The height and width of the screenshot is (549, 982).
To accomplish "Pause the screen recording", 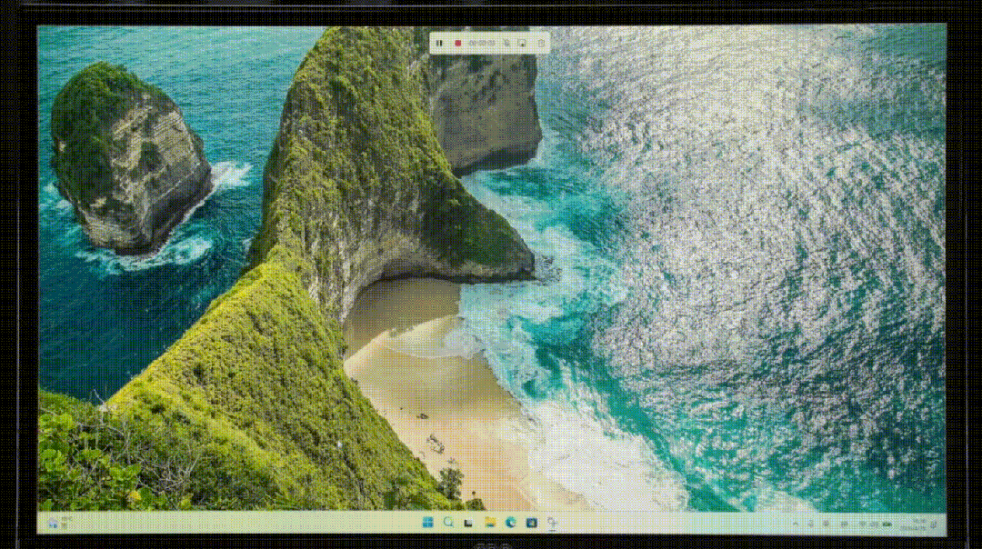I will coord(440,44).
